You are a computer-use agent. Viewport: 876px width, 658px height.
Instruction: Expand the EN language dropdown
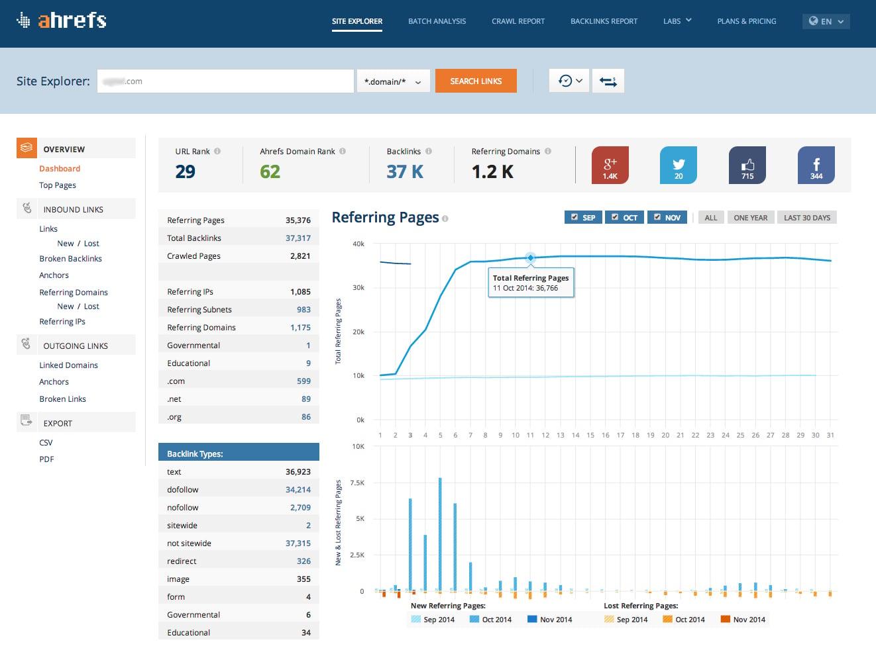coord(826,21)
